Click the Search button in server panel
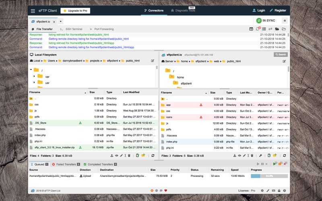The height and width of the screenshot is (201, 322). pos(281,55)
